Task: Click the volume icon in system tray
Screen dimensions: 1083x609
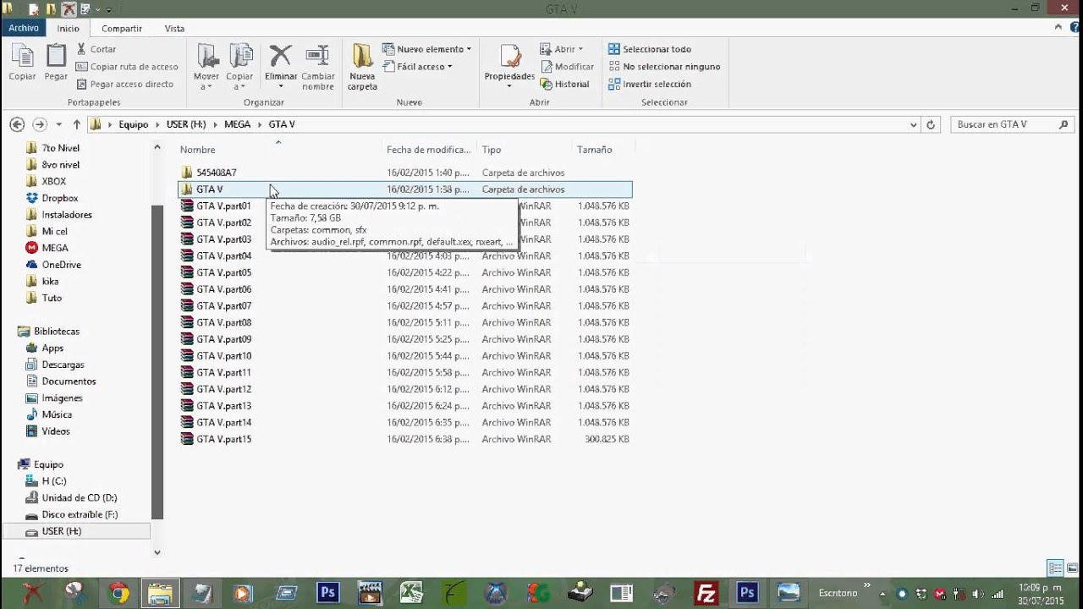Action: click(x=978, y=593)
